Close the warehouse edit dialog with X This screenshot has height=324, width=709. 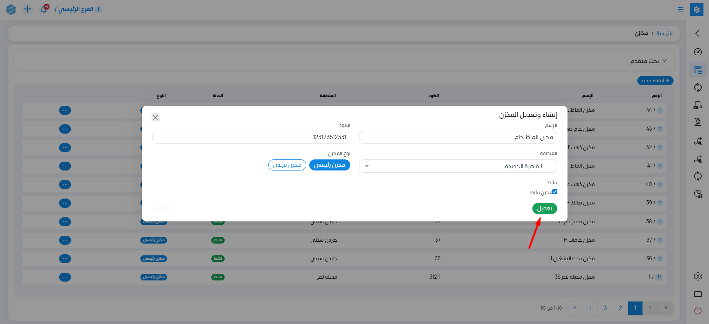[156, 117]
